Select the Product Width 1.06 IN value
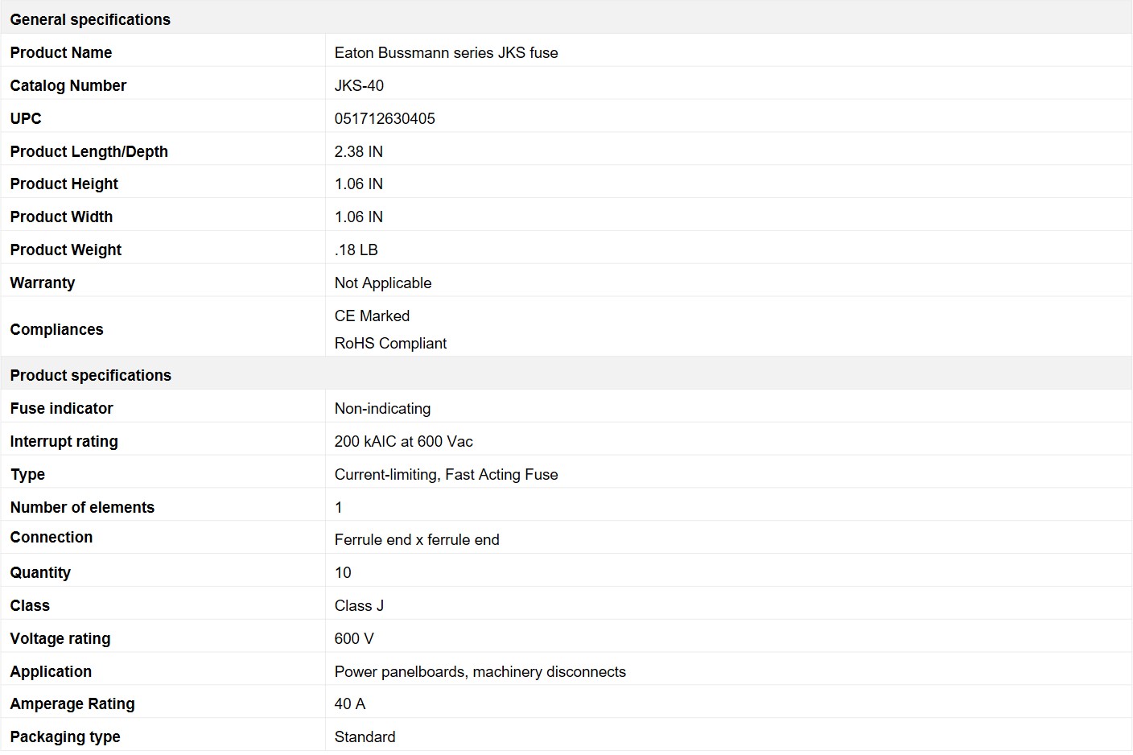This screenshot has width=1133, height=755. click(x=359, y=217)
